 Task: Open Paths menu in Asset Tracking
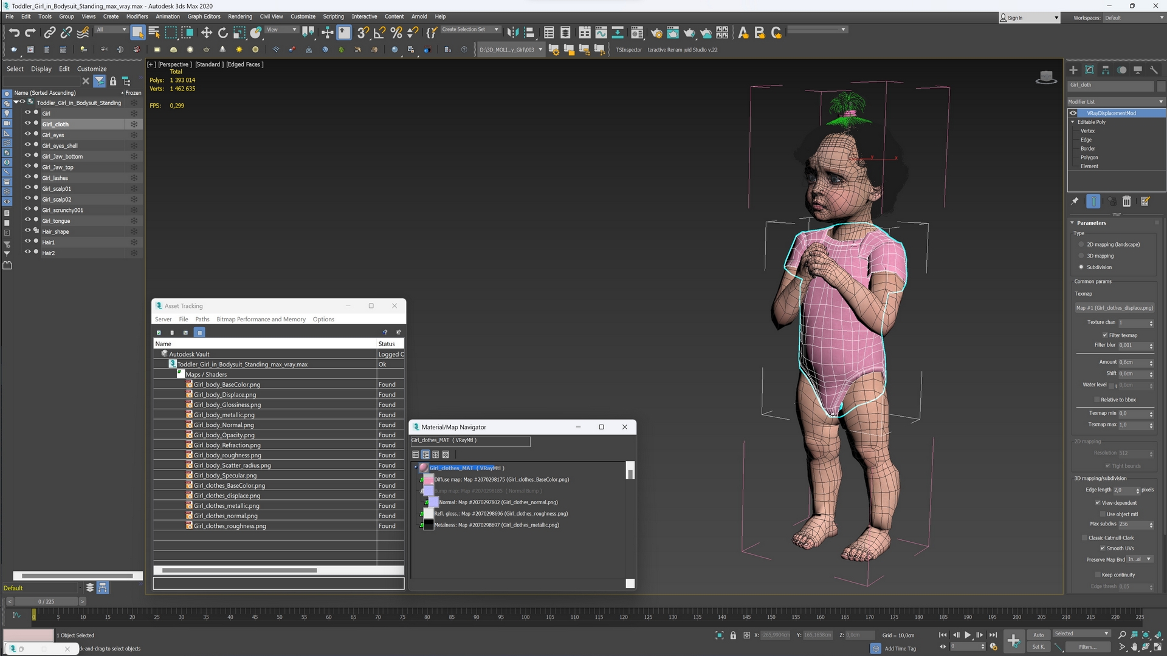202,319
